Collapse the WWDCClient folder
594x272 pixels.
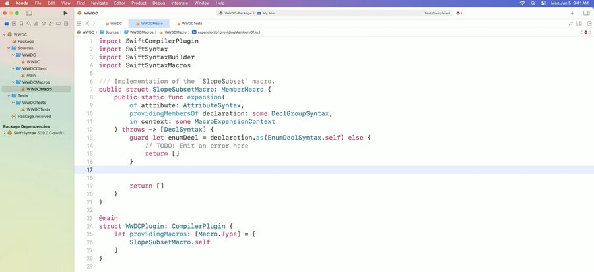[13, 68]
